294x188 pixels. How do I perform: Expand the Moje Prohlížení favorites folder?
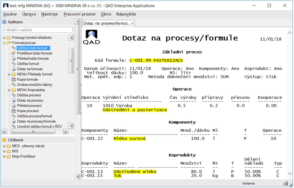[4, 157]
